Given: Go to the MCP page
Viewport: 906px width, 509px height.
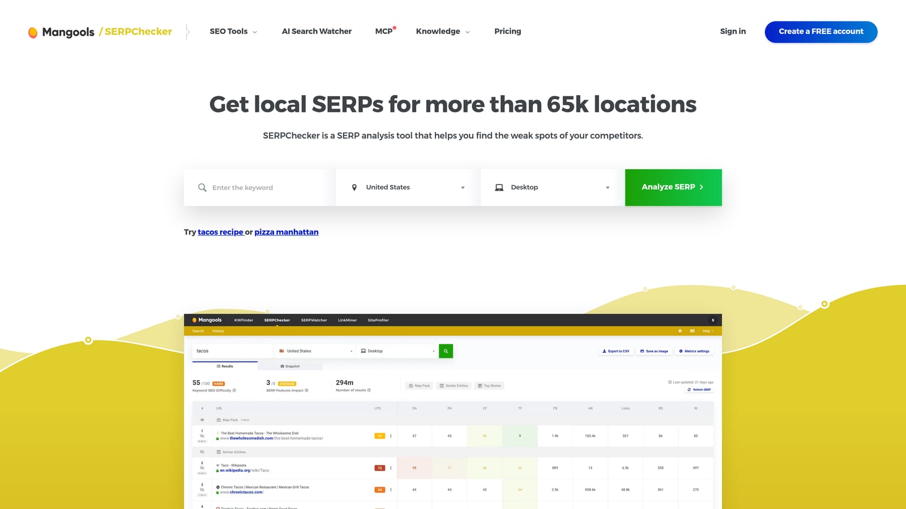Looking at the screenshot, I should click(385, 32).
